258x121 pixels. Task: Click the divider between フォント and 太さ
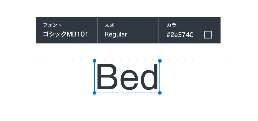(x=97, y=30)
